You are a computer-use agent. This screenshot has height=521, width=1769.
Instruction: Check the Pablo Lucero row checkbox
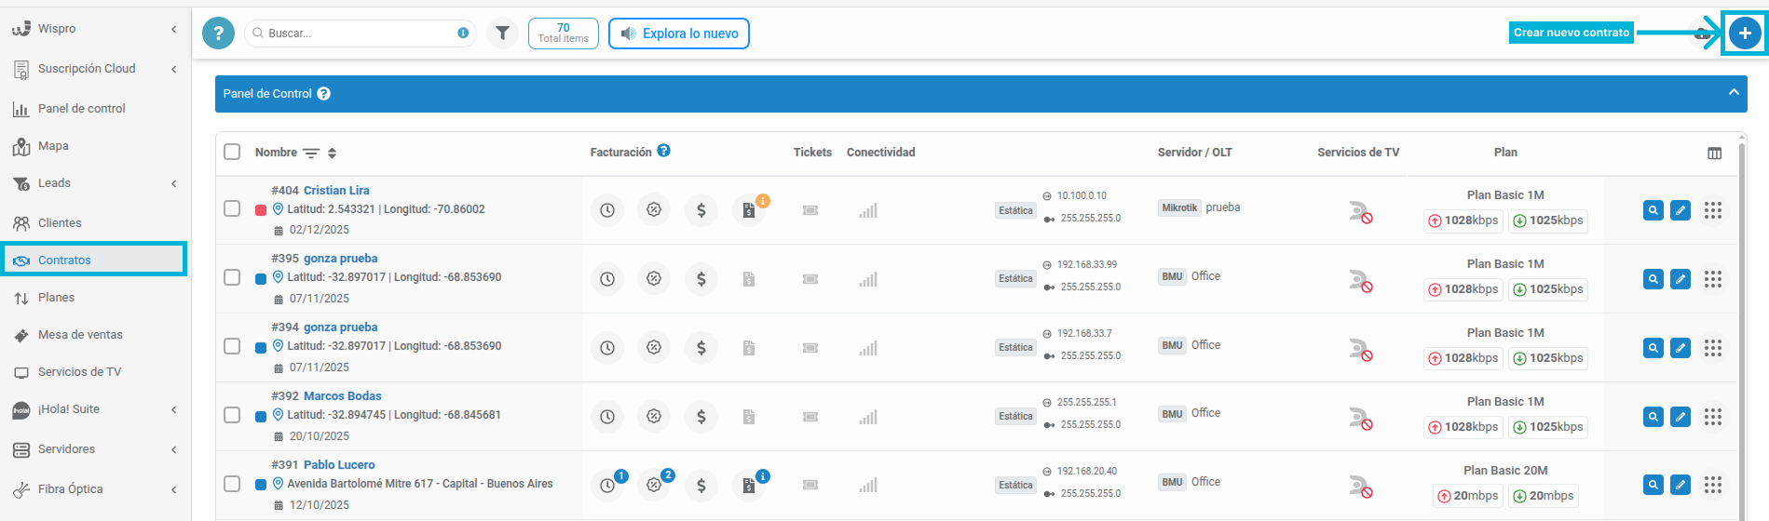pyautogui.click(x=232, y=484)
